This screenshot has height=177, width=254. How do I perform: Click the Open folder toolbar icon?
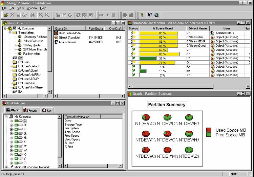tap(6, 15)
